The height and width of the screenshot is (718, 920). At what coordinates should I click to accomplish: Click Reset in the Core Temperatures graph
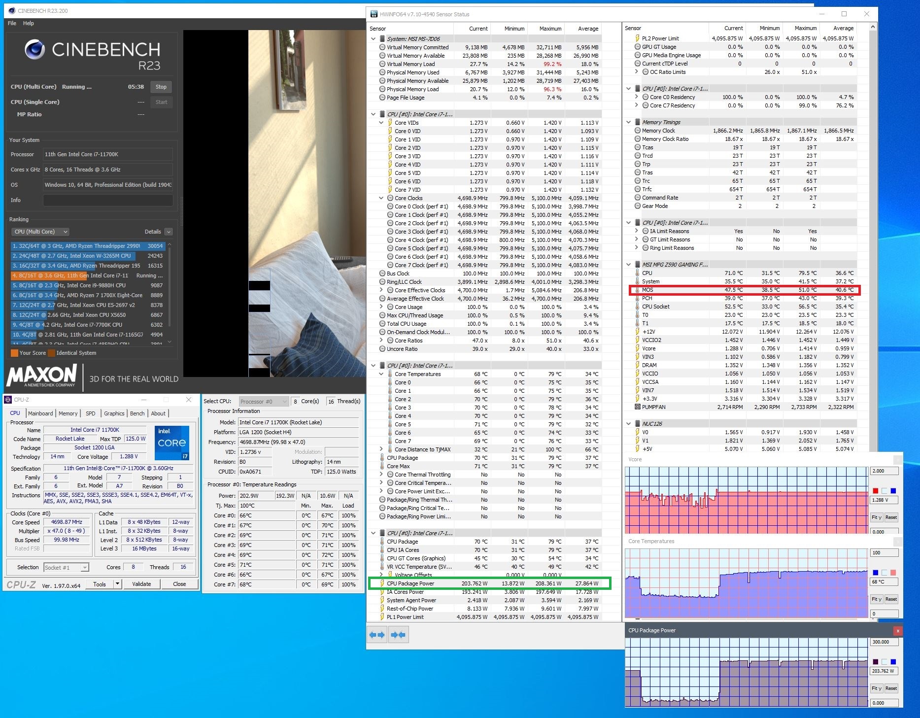891,599
